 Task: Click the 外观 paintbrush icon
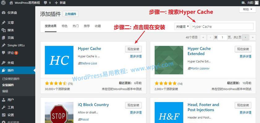coord(3,63)
